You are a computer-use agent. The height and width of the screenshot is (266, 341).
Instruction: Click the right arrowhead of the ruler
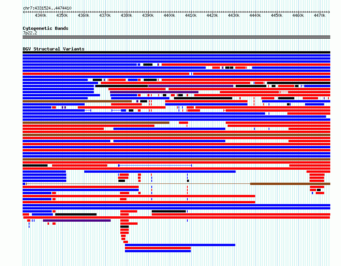point(329,12)
